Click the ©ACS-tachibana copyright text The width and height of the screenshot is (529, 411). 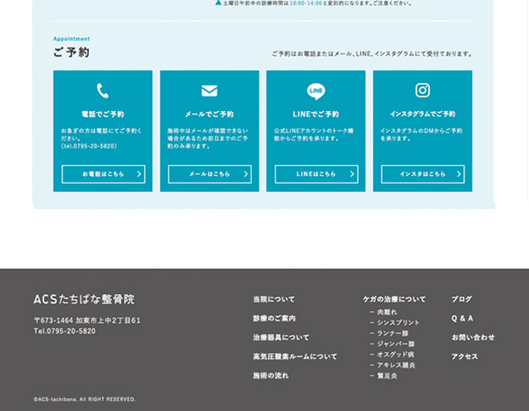tap(85, 399)
